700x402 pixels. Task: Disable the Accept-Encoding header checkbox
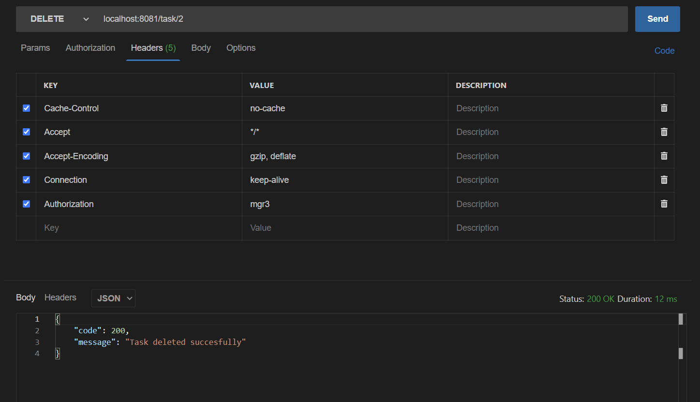(27, 156)
